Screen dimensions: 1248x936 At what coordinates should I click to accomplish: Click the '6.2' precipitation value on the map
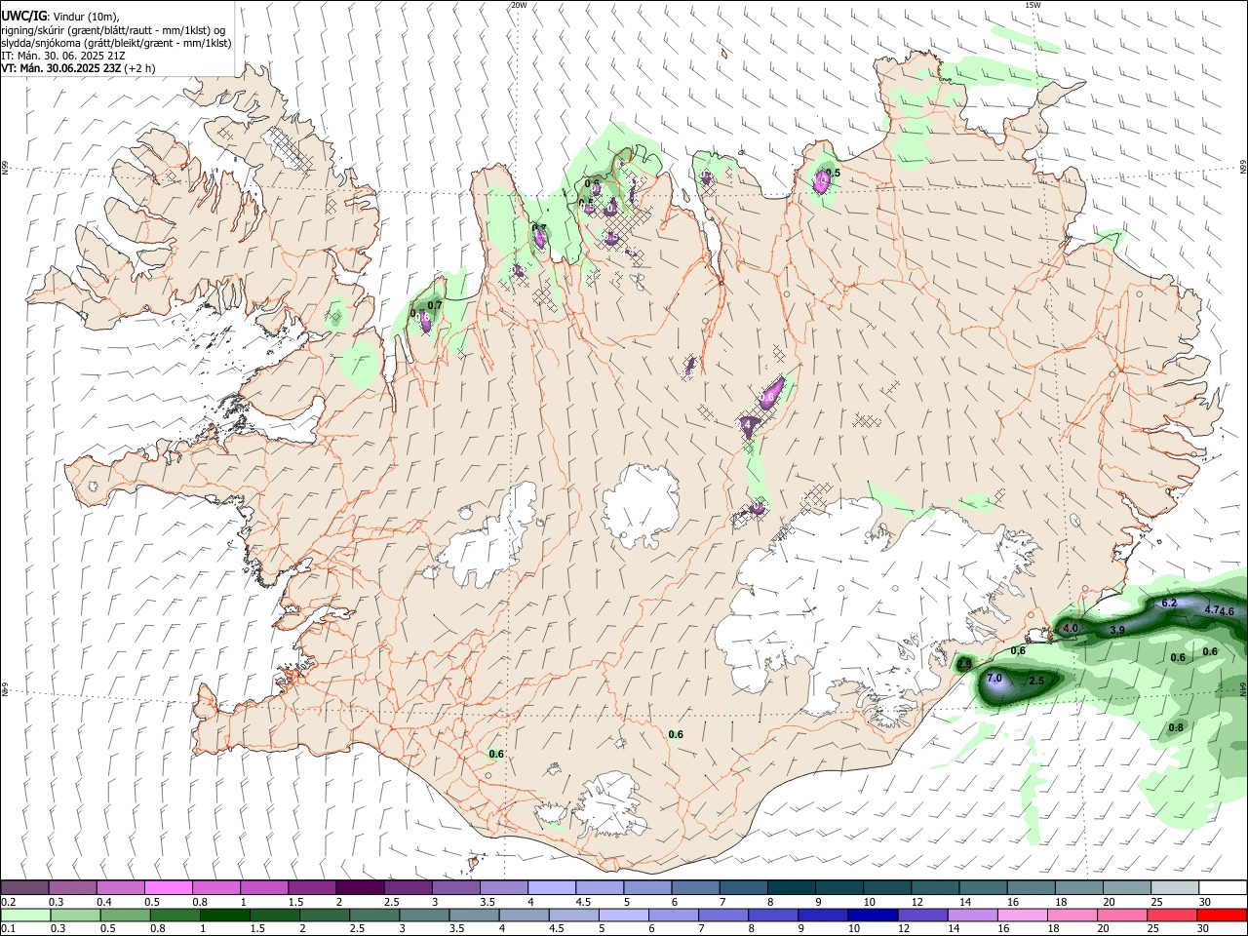click(x=1170, y=604)
